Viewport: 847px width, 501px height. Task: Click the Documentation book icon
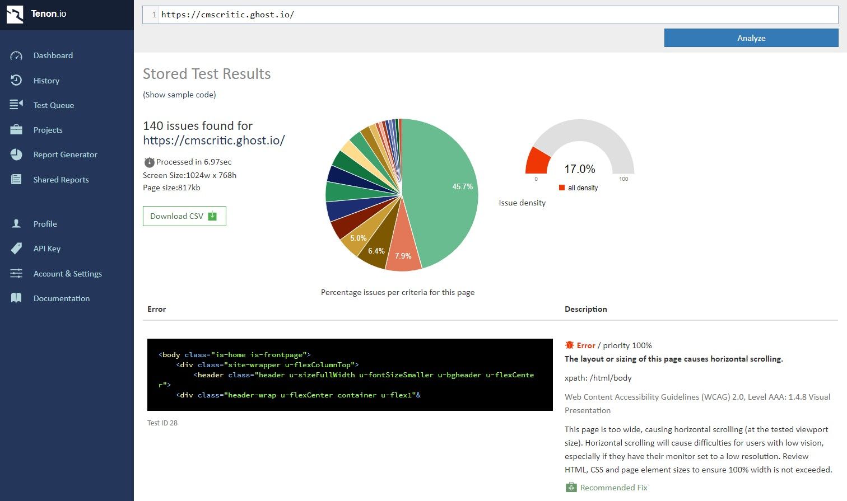tap(16, 298)
